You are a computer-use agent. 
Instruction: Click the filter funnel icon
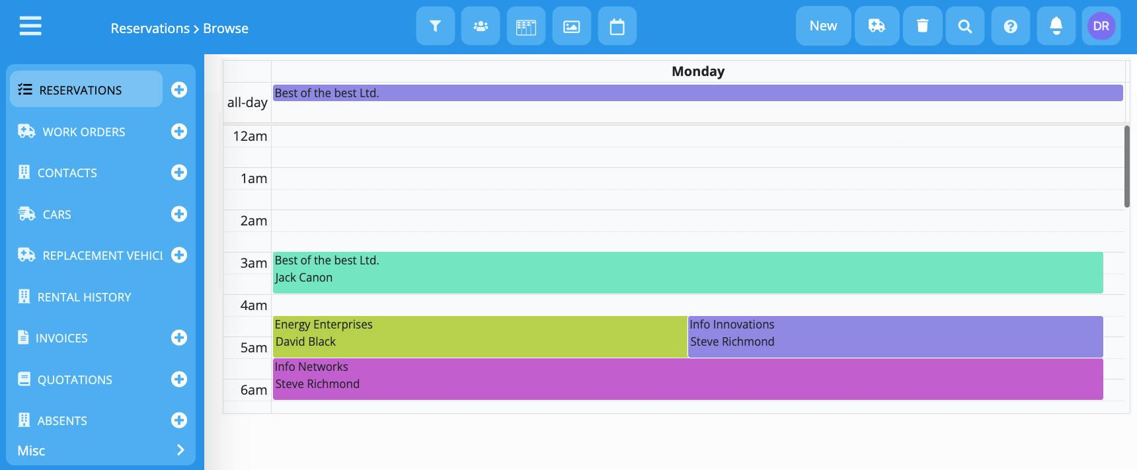[x=435, y=26]
